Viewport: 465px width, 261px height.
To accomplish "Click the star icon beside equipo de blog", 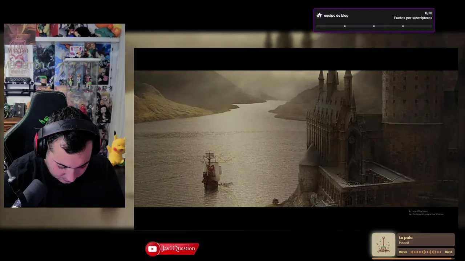I will coord(319,15).
